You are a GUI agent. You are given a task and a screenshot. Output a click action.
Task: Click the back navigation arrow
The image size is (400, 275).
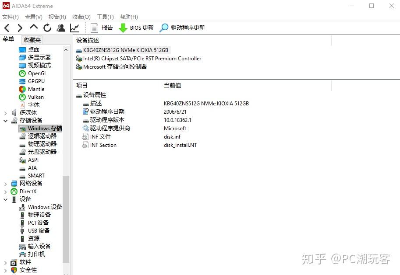(x=6, y=27)
